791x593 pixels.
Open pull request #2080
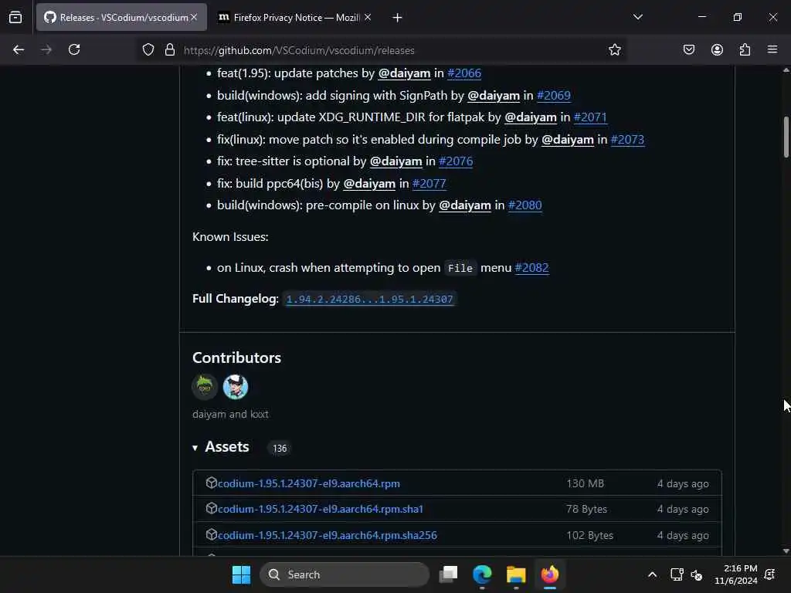click(x=525, y=205)
